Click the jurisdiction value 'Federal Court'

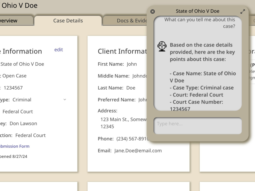point(31,135)
